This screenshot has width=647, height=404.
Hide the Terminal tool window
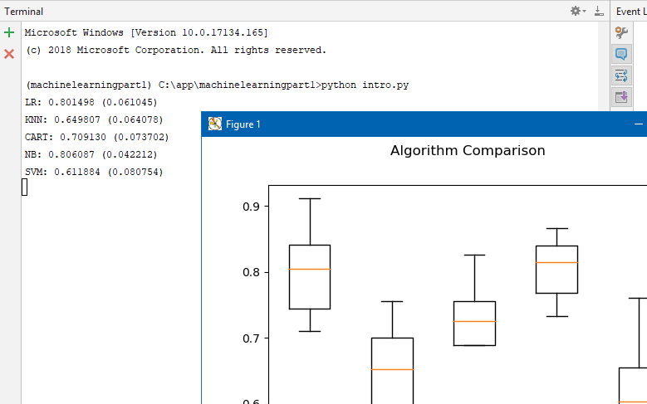pyautogui.click(x=599, y=12)
